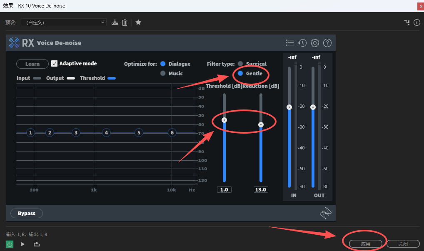Click the Bypass button

click(27, 214)
